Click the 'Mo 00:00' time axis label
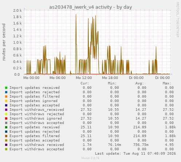The height and width of the screenshot is (162, 181). click(31, 78)
